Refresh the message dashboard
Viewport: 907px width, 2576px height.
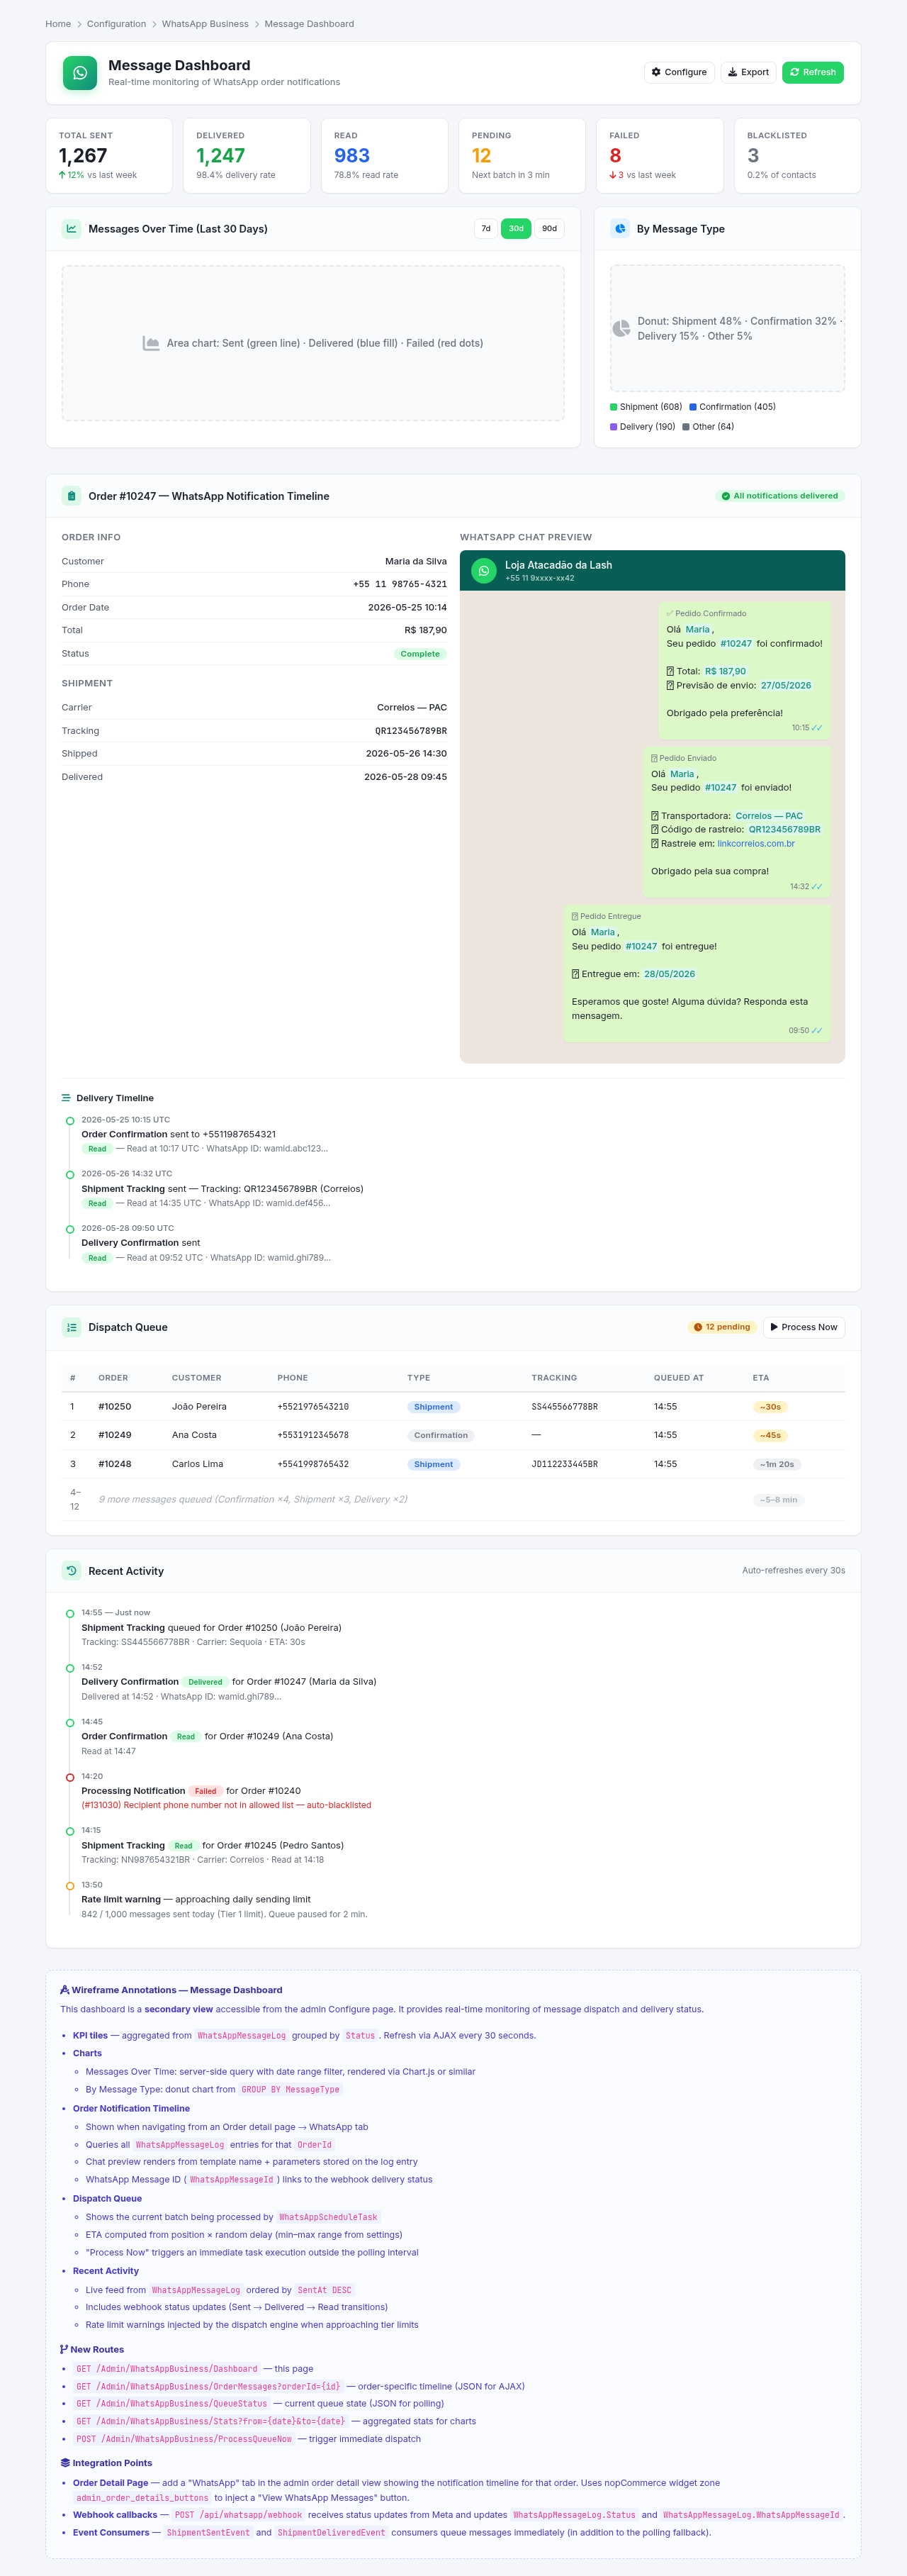(x=812, y=72)
